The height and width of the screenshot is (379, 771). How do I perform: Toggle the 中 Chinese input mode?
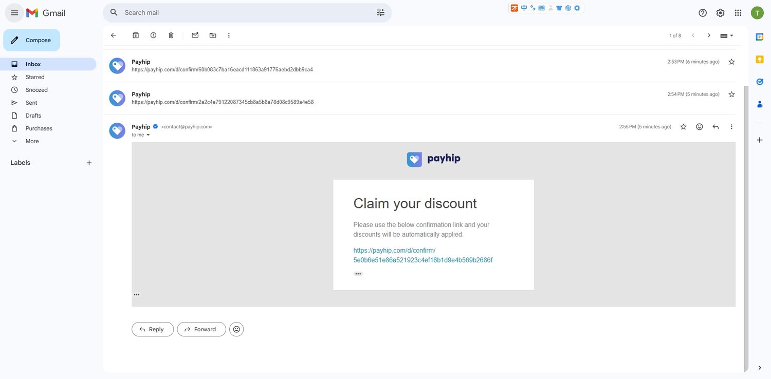[524, 8]
